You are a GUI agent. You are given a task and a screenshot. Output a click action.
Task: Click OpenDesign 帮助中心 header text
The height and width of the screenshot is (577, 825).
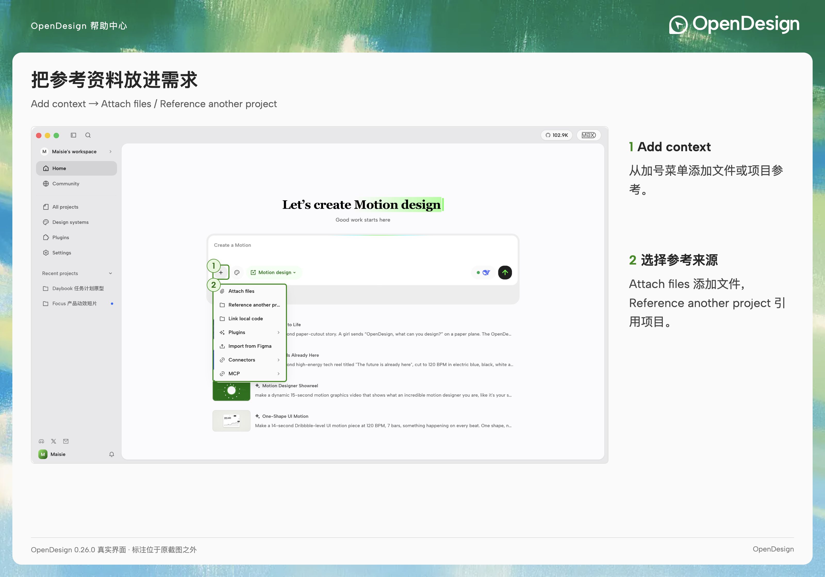[79, 26]
